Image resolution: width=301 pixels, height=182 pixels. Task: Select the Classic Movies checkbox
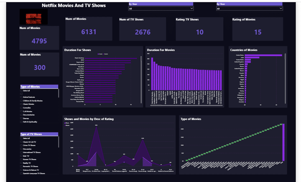tap(21, 104)
